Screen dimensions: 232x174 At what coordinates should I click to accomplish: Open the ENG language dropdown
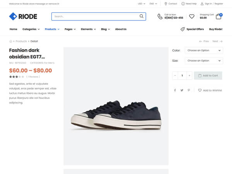tap(153, 4)
